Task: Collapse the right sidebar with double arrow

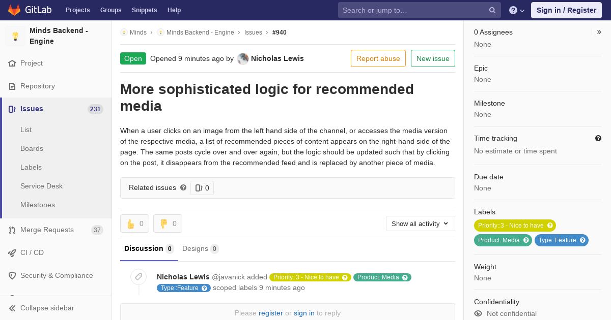Action: click(x=599, y=32)
